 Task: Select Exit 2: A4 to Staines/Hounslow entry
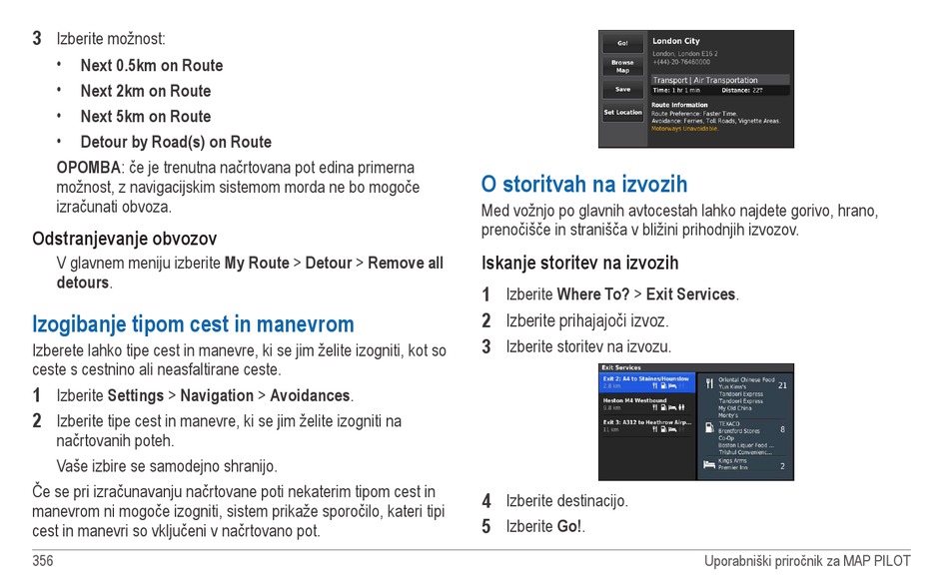pyautogui.click(x=645, y=379)
